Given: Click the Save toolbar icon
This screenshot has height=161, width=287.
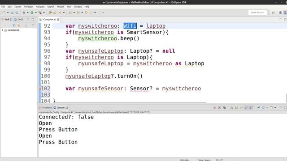Looking at the screenshot, I should click(x=12, y=13).
